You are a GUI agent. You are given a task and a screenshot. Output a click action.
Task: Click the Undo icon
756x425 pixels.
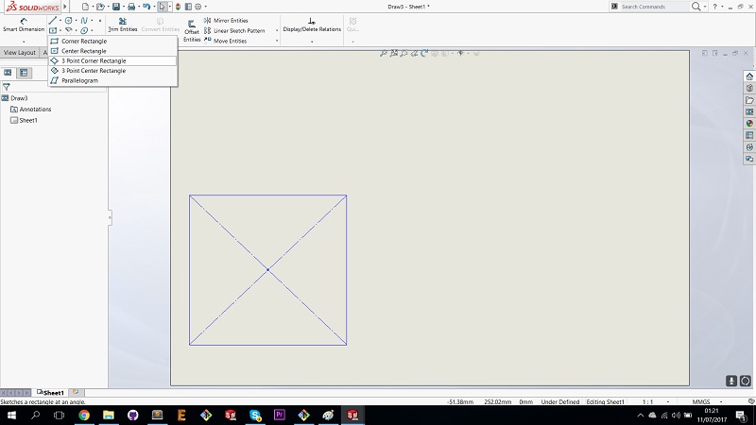pyautogui.click(x=146, y=7)
